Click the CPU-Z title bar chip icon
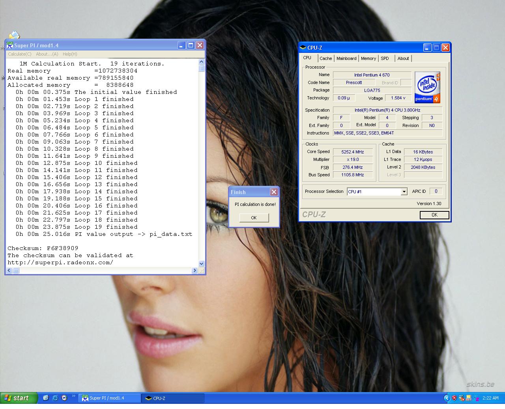Screen dimensions: 505x409 pyautogui.click(x=303, y=48)
